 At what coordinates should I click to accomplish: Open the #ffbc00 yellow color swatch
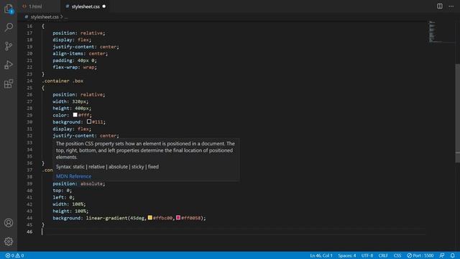coord(150,217)
